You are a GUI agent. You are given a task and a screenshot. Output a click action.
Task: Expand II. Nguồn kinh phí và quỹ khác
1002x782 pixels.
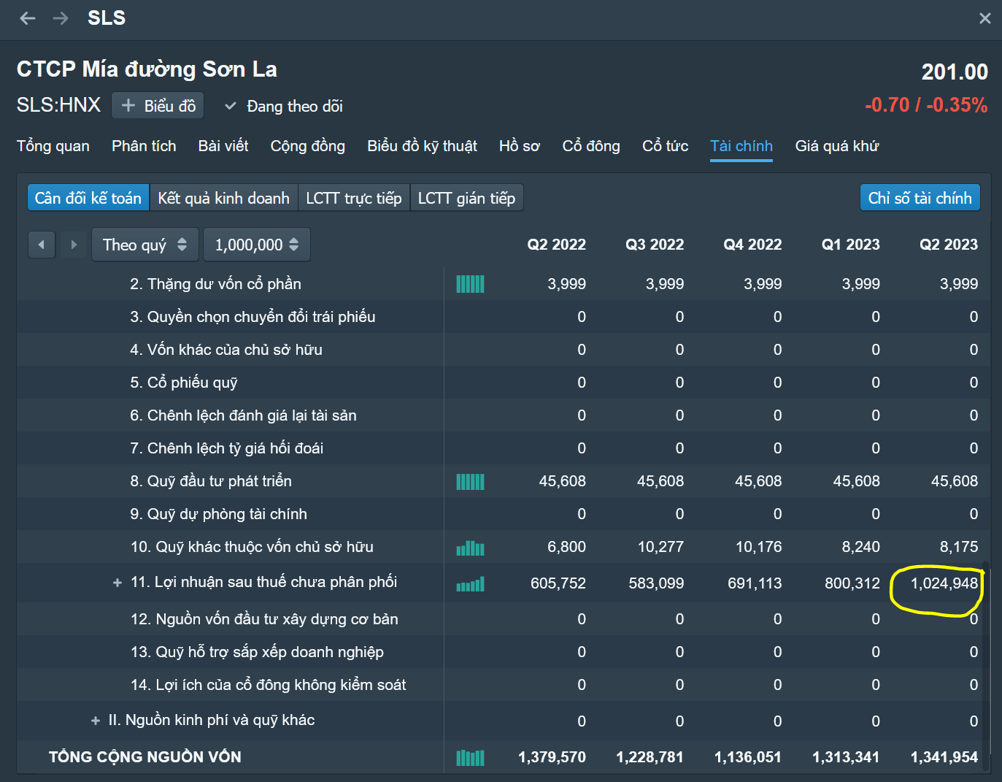tap(96, 721)
